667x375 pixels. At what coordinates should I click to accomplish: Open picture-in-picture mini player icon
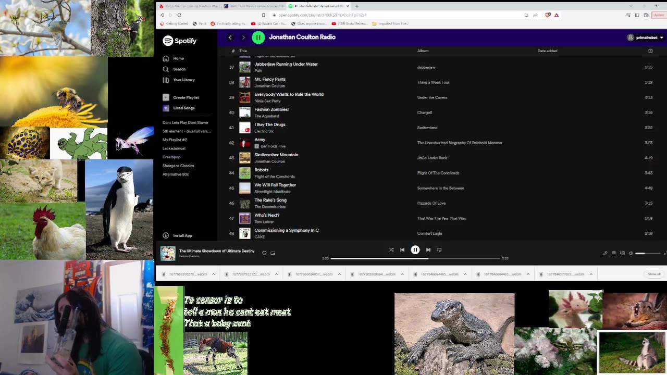tap(273, 253)
